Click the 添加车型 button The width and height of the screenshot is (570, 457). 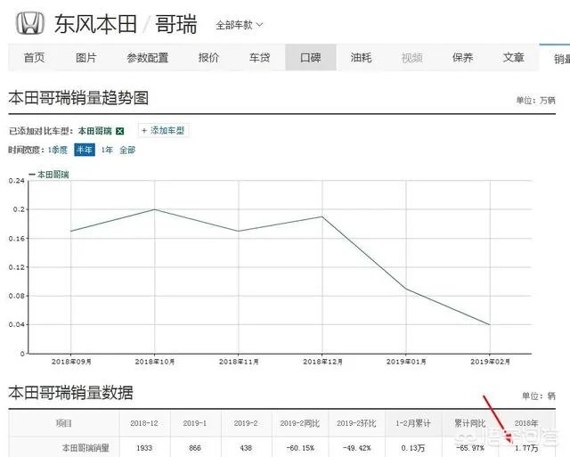[164, 131]
